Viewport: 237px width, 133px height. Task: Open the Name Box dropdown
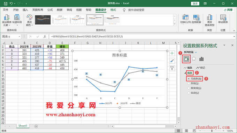(19, 37)
